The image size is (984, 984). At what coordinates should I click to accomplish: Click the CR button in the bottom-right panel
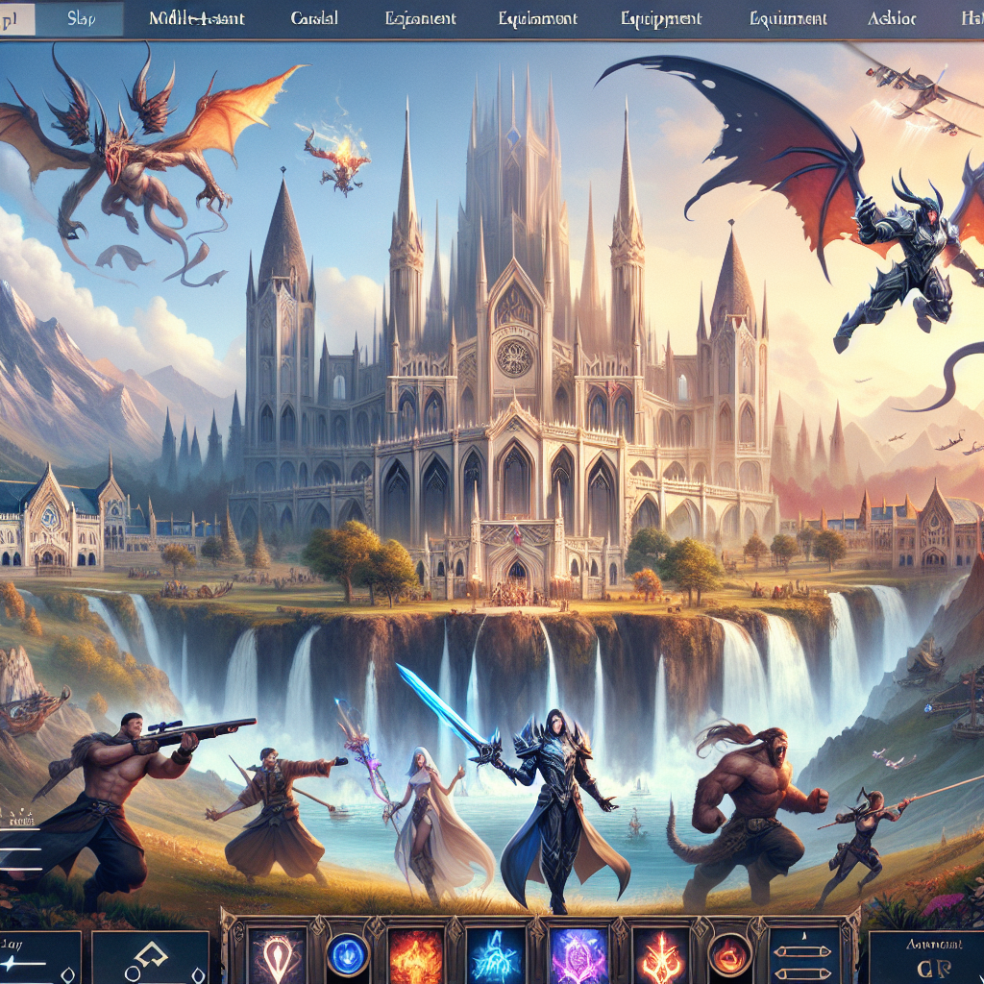point(935,968)
